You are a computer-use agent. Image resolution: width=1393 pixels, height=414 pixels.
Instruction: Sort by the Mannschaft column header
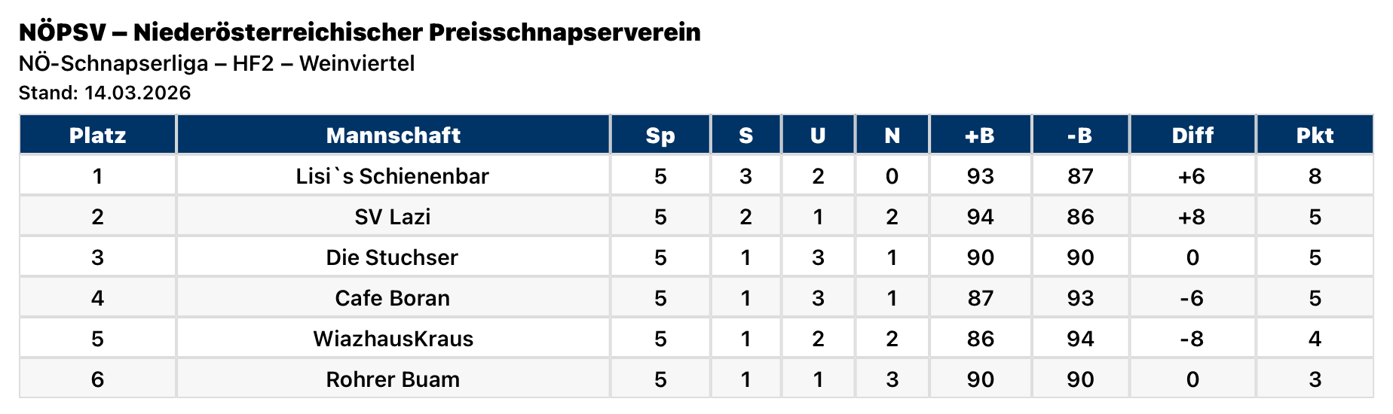(393, 135)
